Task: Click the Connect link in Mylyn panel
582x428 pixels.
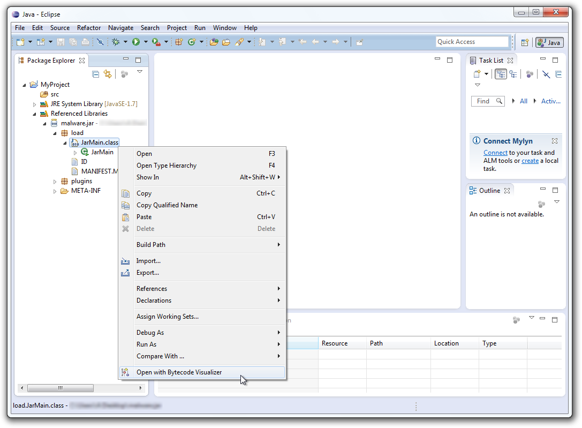Action: click(x=495, y=153)
